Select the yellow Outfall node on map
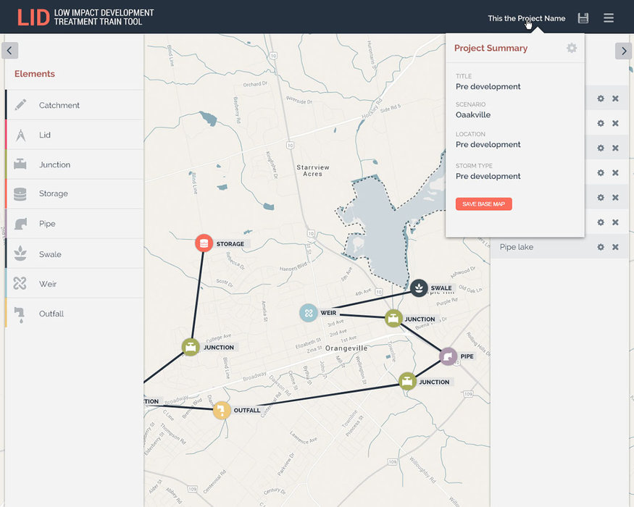Screen dimensions: 634x507 (222, 410)
